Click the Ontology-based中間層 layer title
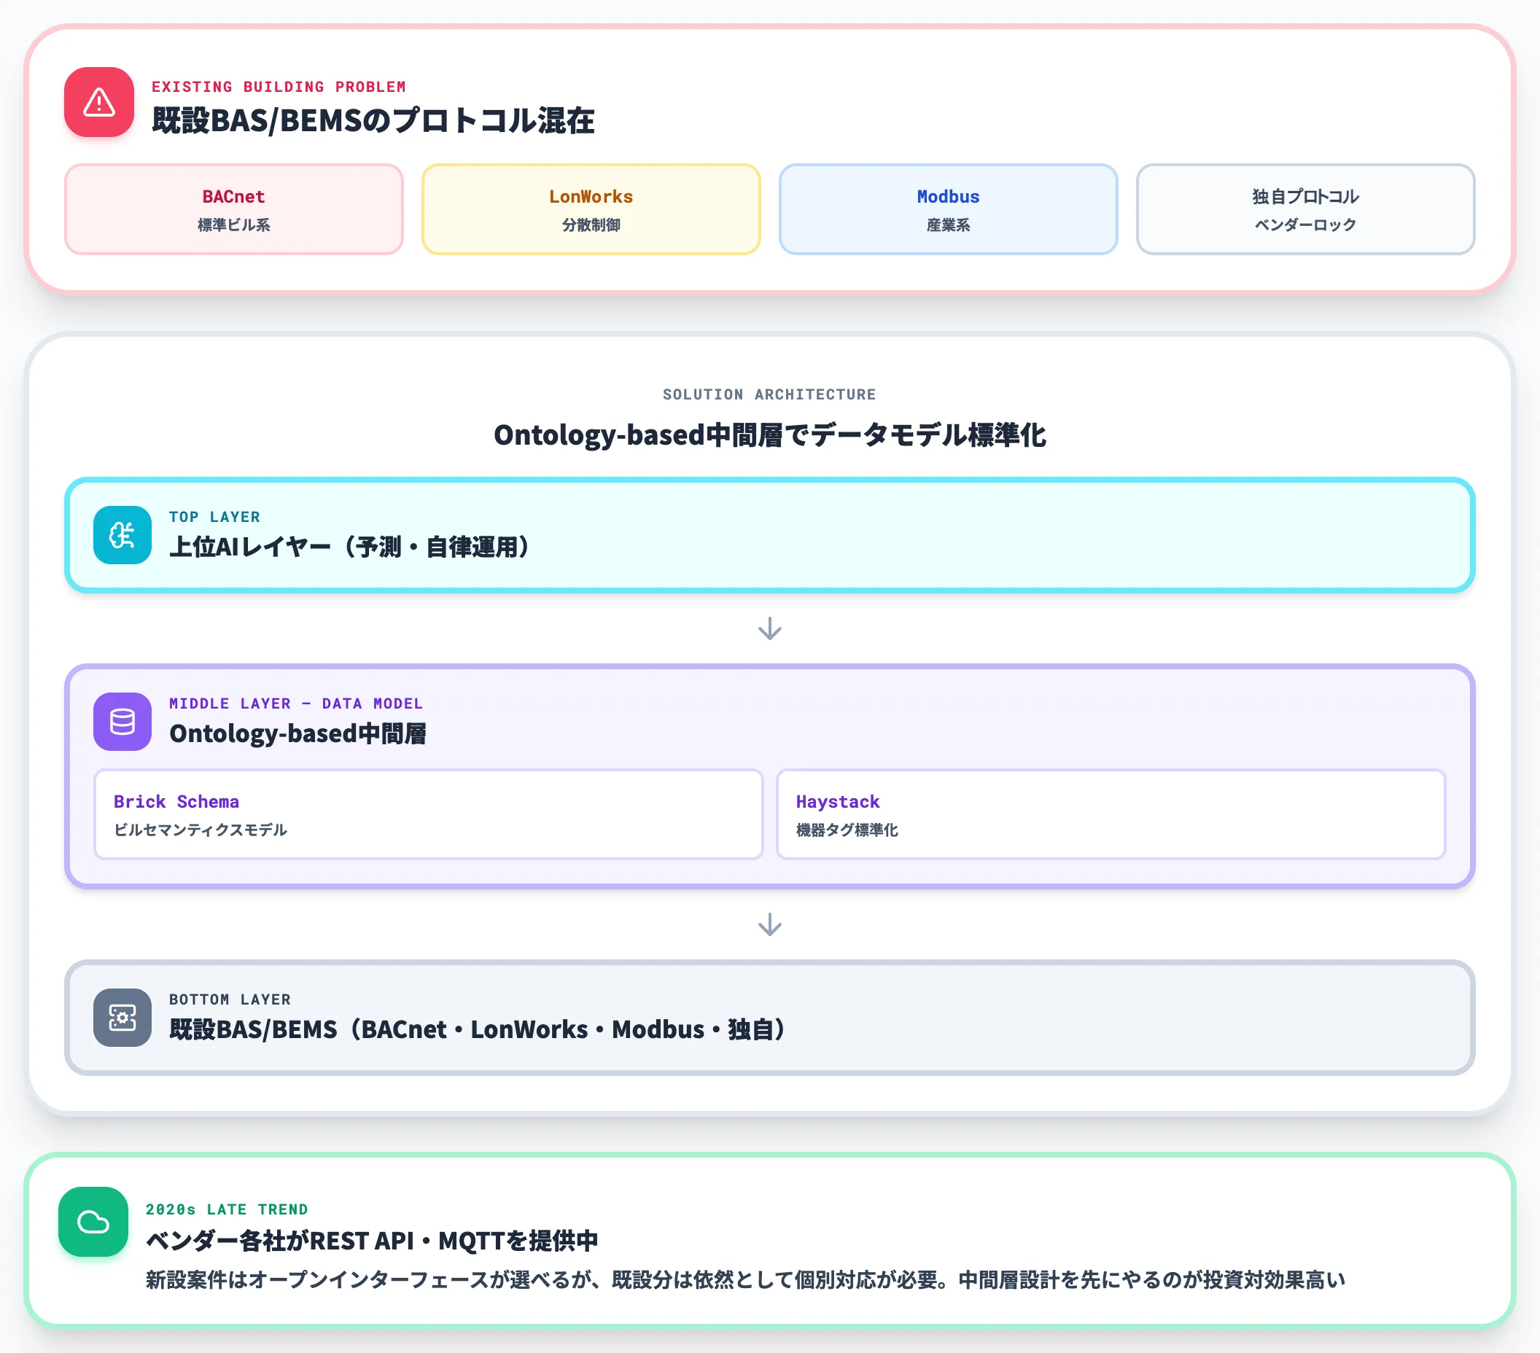 297,734
